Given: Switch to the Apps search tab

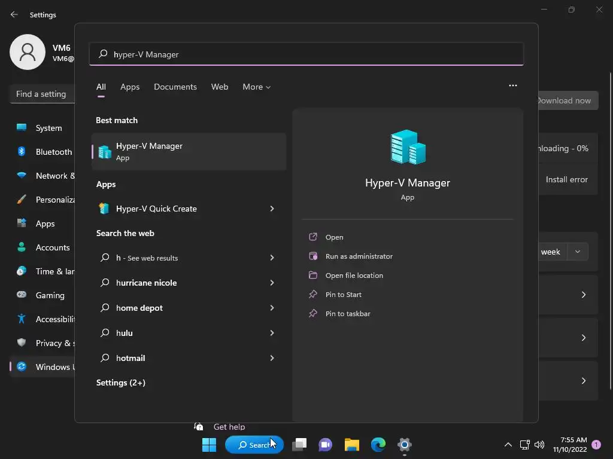Looking at the screenshot, I should pyautogui.click(x=130, y=87).
